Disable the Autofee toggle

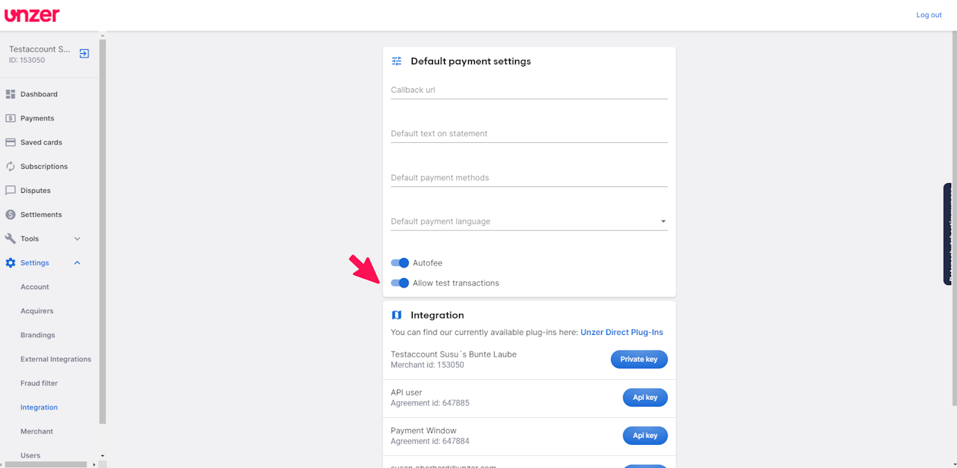coord(400,263)
